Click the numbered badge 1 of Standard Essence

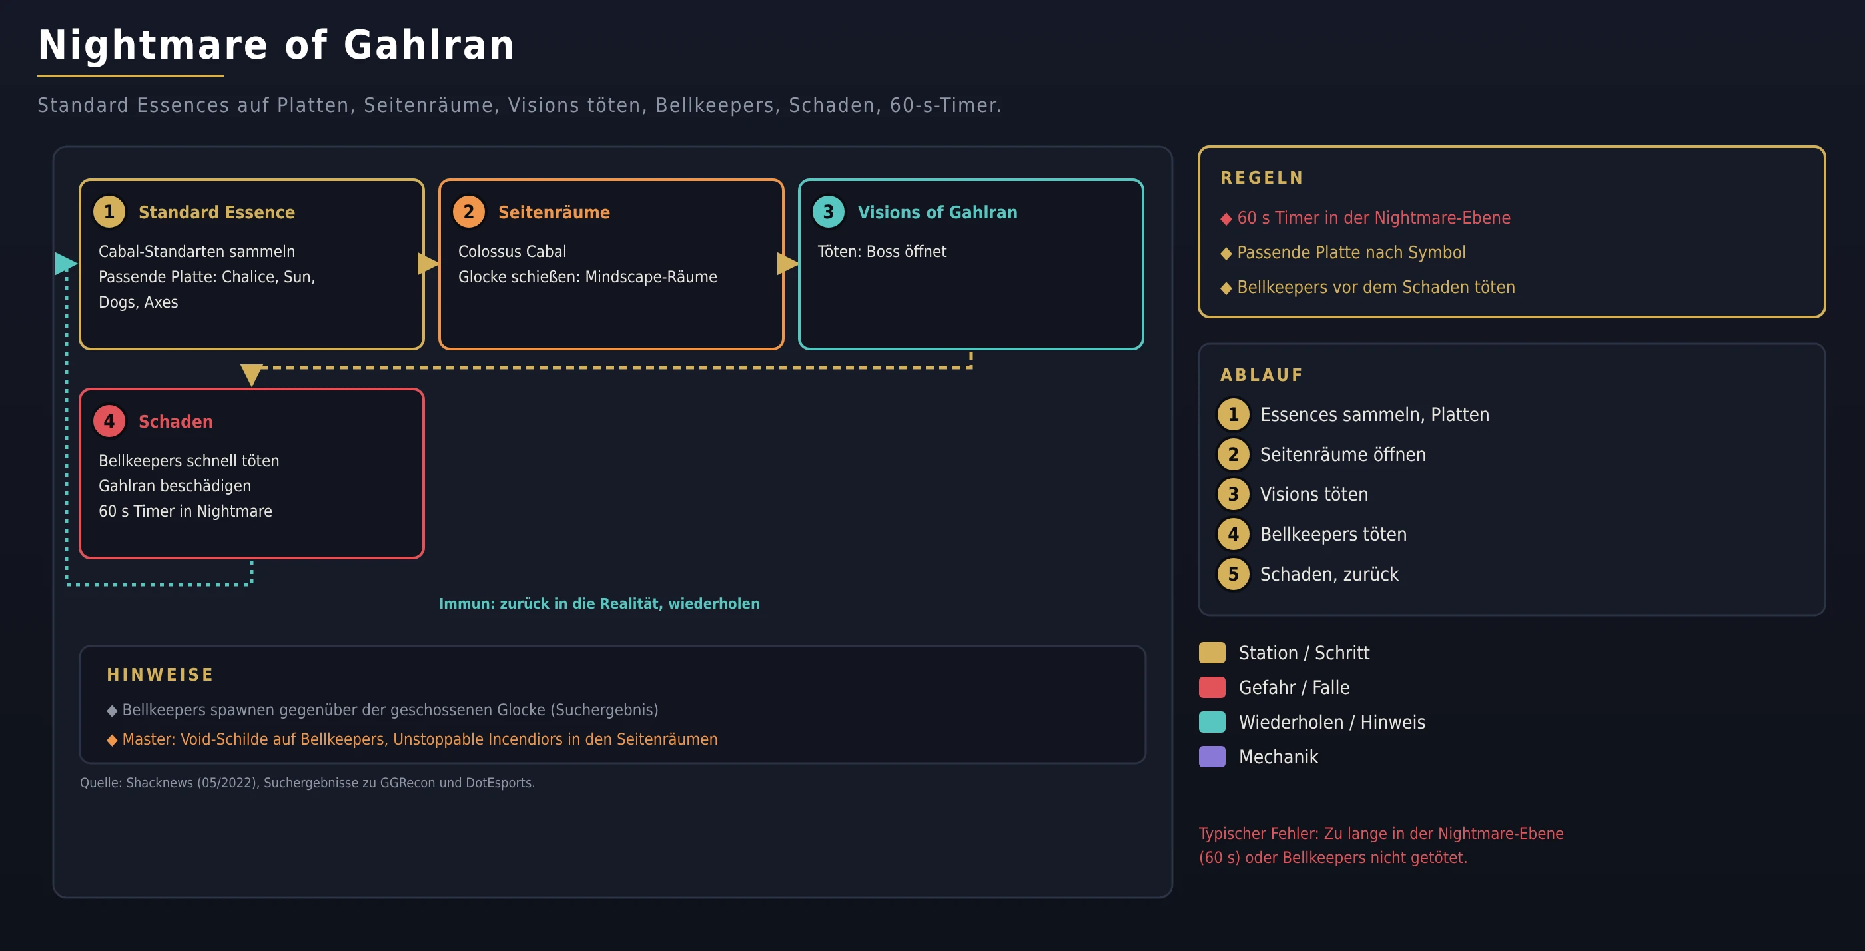coord(109,212)
